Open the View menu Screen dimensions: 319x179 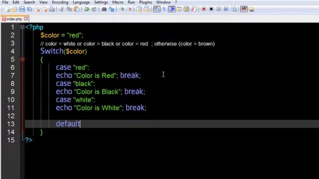pyautogui.click(x=43, y=2)
